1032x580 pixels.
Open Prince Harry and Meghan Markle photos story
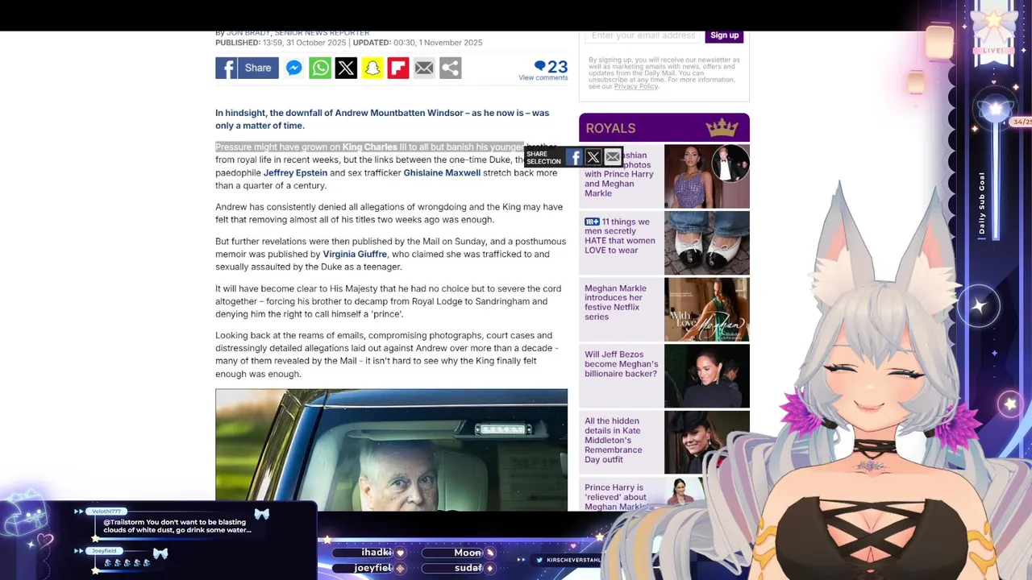click(x=619, y=174)
